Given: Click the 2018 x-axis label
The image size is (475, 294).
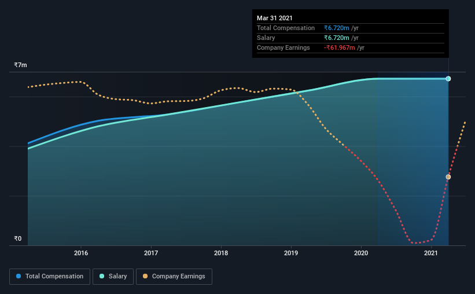Looking at the screenshot, I should pyautogui.click(x=221, y=253).
